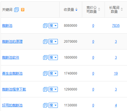This screenshot has width=127, height=111.
Task: Select the index count value 1740000
Action: (x=71, y=73)
